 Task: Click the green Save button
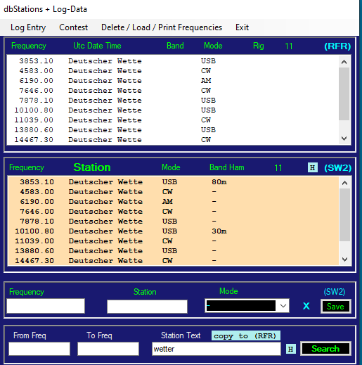tap(335, 307)
